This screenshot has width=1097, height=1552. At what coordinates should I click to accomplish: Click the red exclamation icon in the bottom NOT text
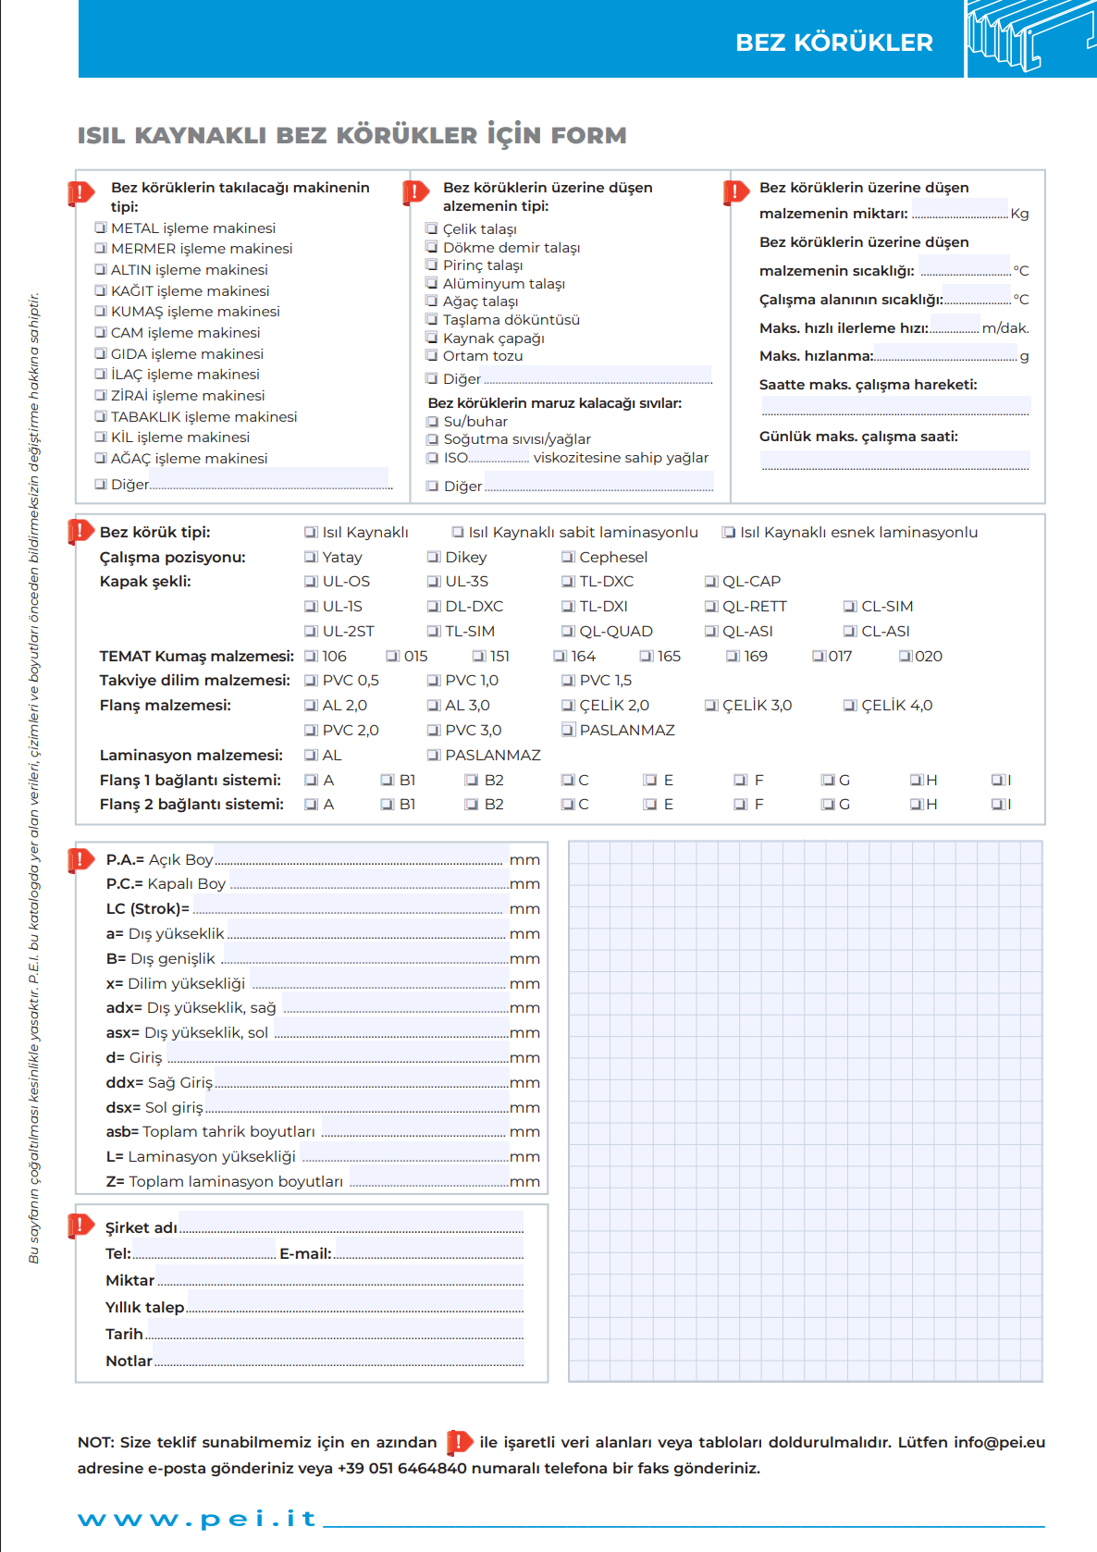459,1442
